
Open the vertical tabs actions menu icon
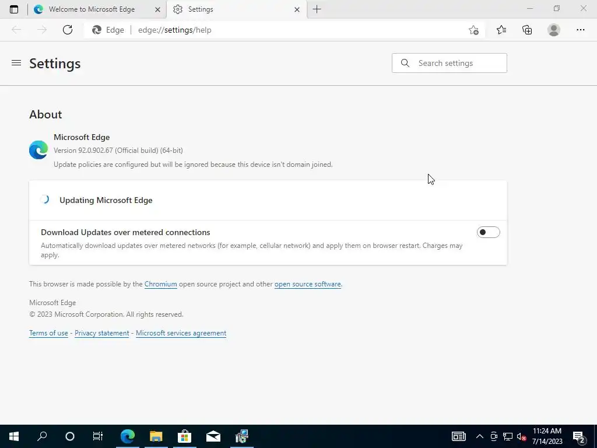(14, 9)
